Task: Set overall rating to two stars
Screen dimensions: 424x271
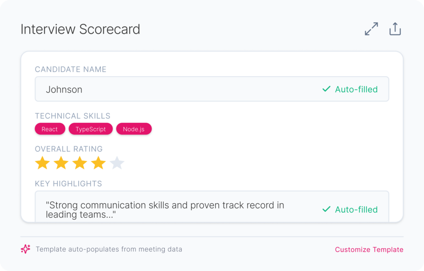Action: coord(61,163)
